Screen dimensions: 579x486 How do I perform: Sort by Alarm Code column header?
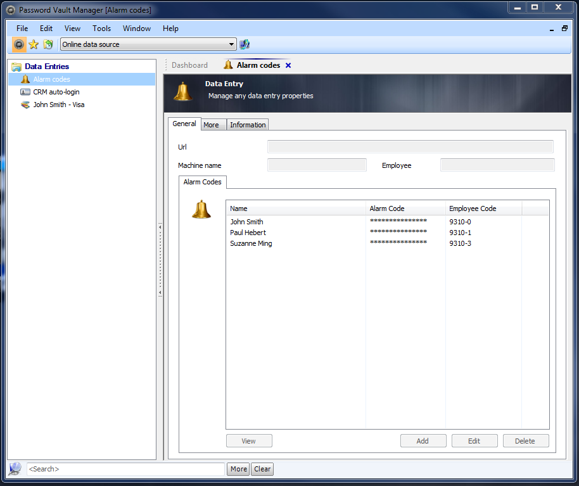pyautogui.click(x=405, y=208)
